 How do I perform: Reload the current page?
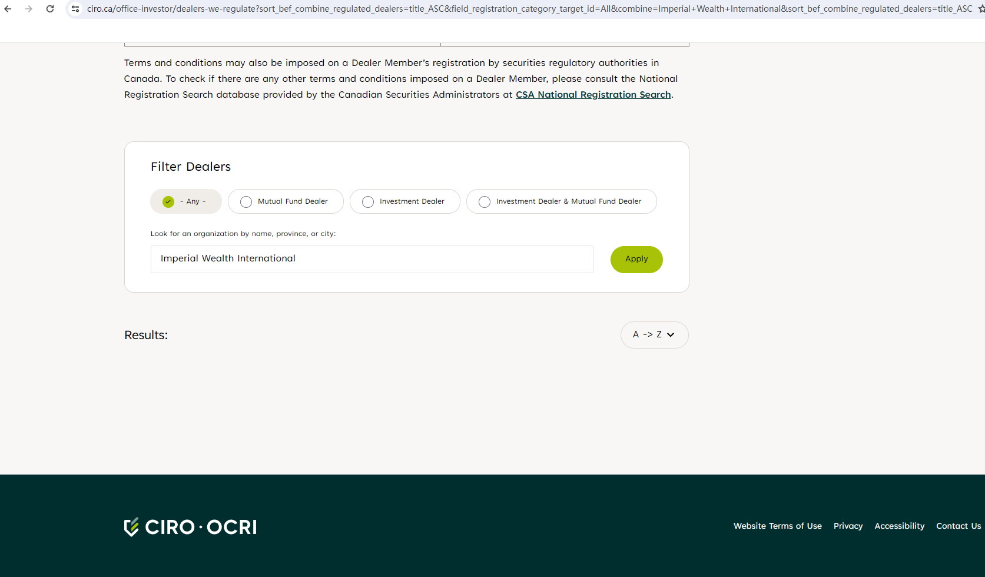(50, 9)
